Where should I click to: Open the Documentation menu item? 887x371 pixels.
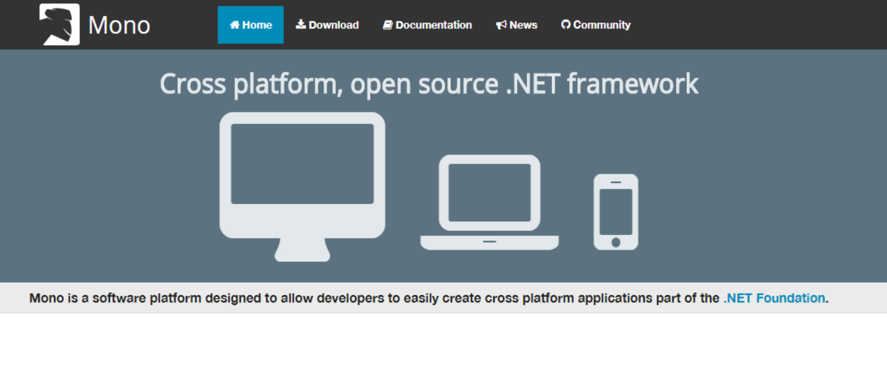click(427, 25)
